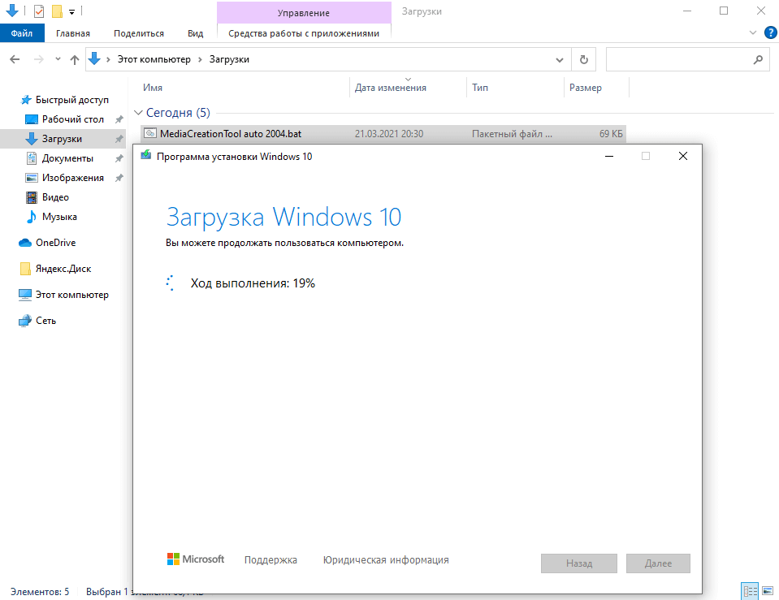
Task: Click the pin icon beside Загрузки
Action: 119,139
